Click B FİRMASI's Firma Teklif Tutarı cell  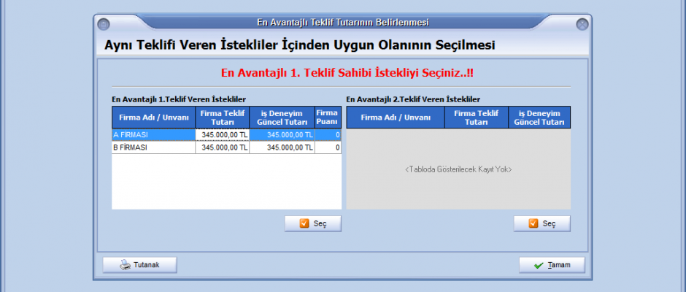coord(222,147)
